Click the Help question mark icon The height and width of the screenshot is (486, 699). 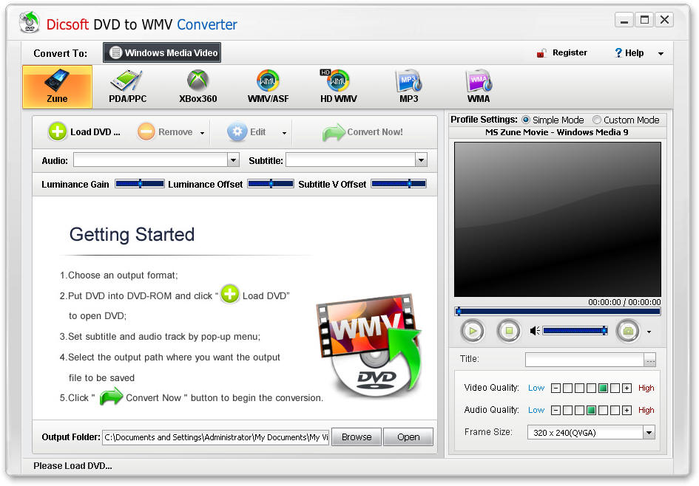click(x=618, y=53)
